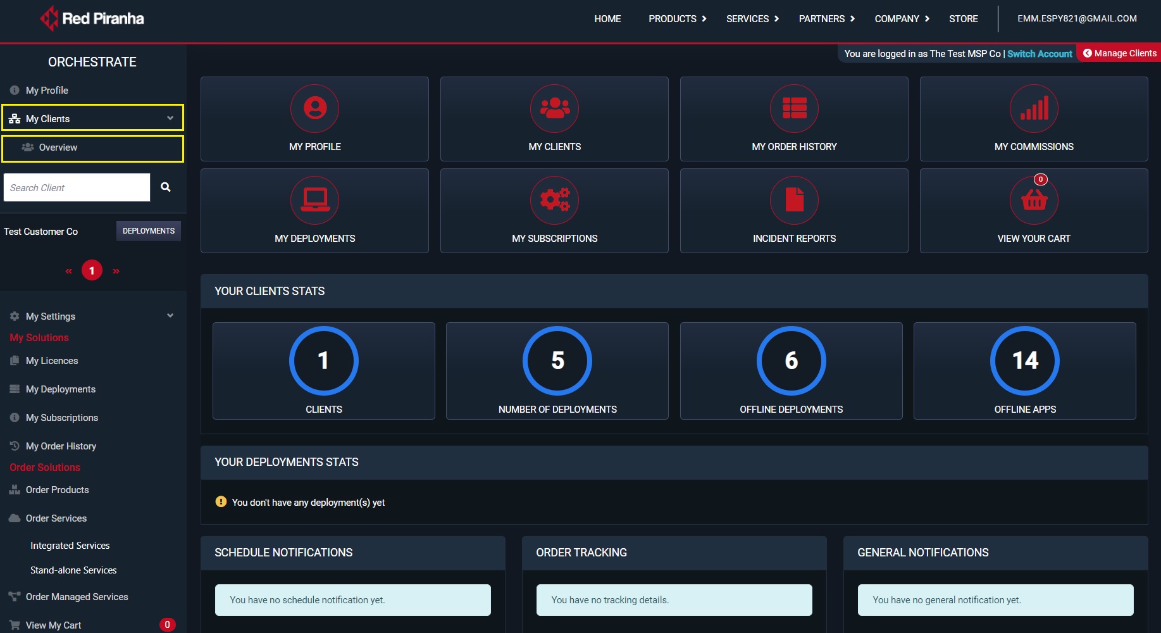The image size is (1161, 633).
Task: Open the Clients stat card
Action: pos(324,371)
